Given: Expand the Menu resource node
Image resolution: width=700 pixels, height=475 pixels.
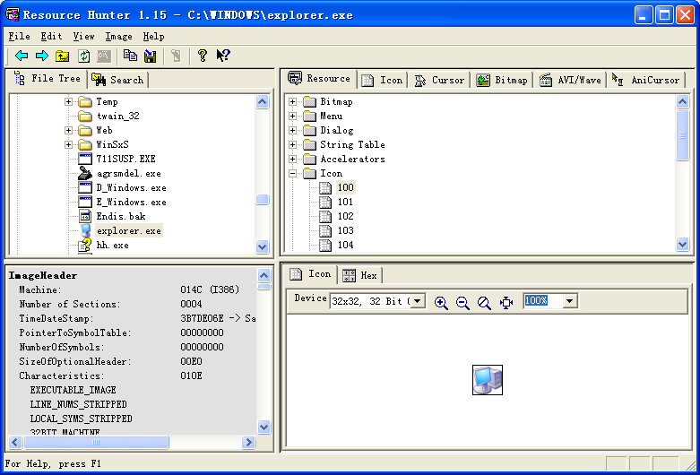Looking at the screenshot, I should [x=292, y=117].
